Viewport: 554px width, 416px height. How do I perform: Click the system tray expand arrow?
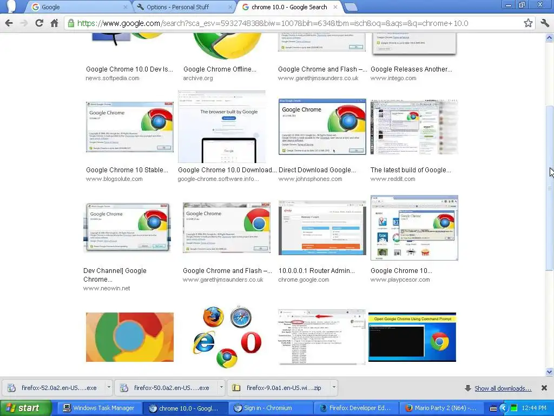click(x=504, y=408)
